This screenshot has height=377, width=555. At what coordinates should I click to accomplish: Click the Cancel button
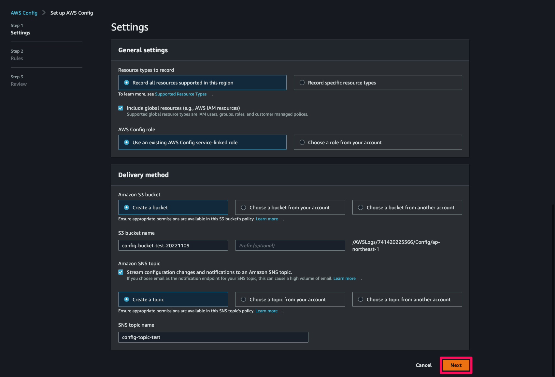[423, 365]
